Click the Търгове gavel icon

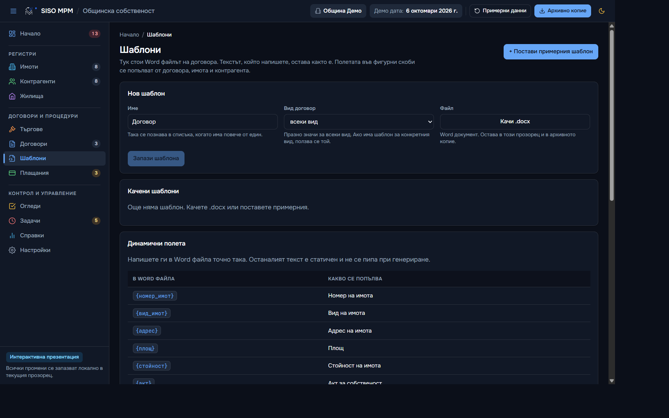pos(12,129)
